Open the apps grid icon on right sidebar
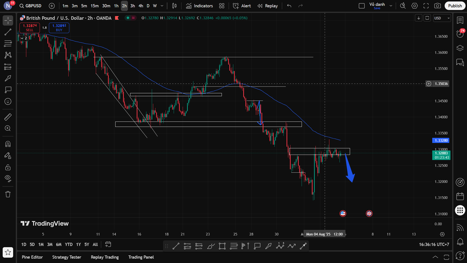 pos(460,210)
